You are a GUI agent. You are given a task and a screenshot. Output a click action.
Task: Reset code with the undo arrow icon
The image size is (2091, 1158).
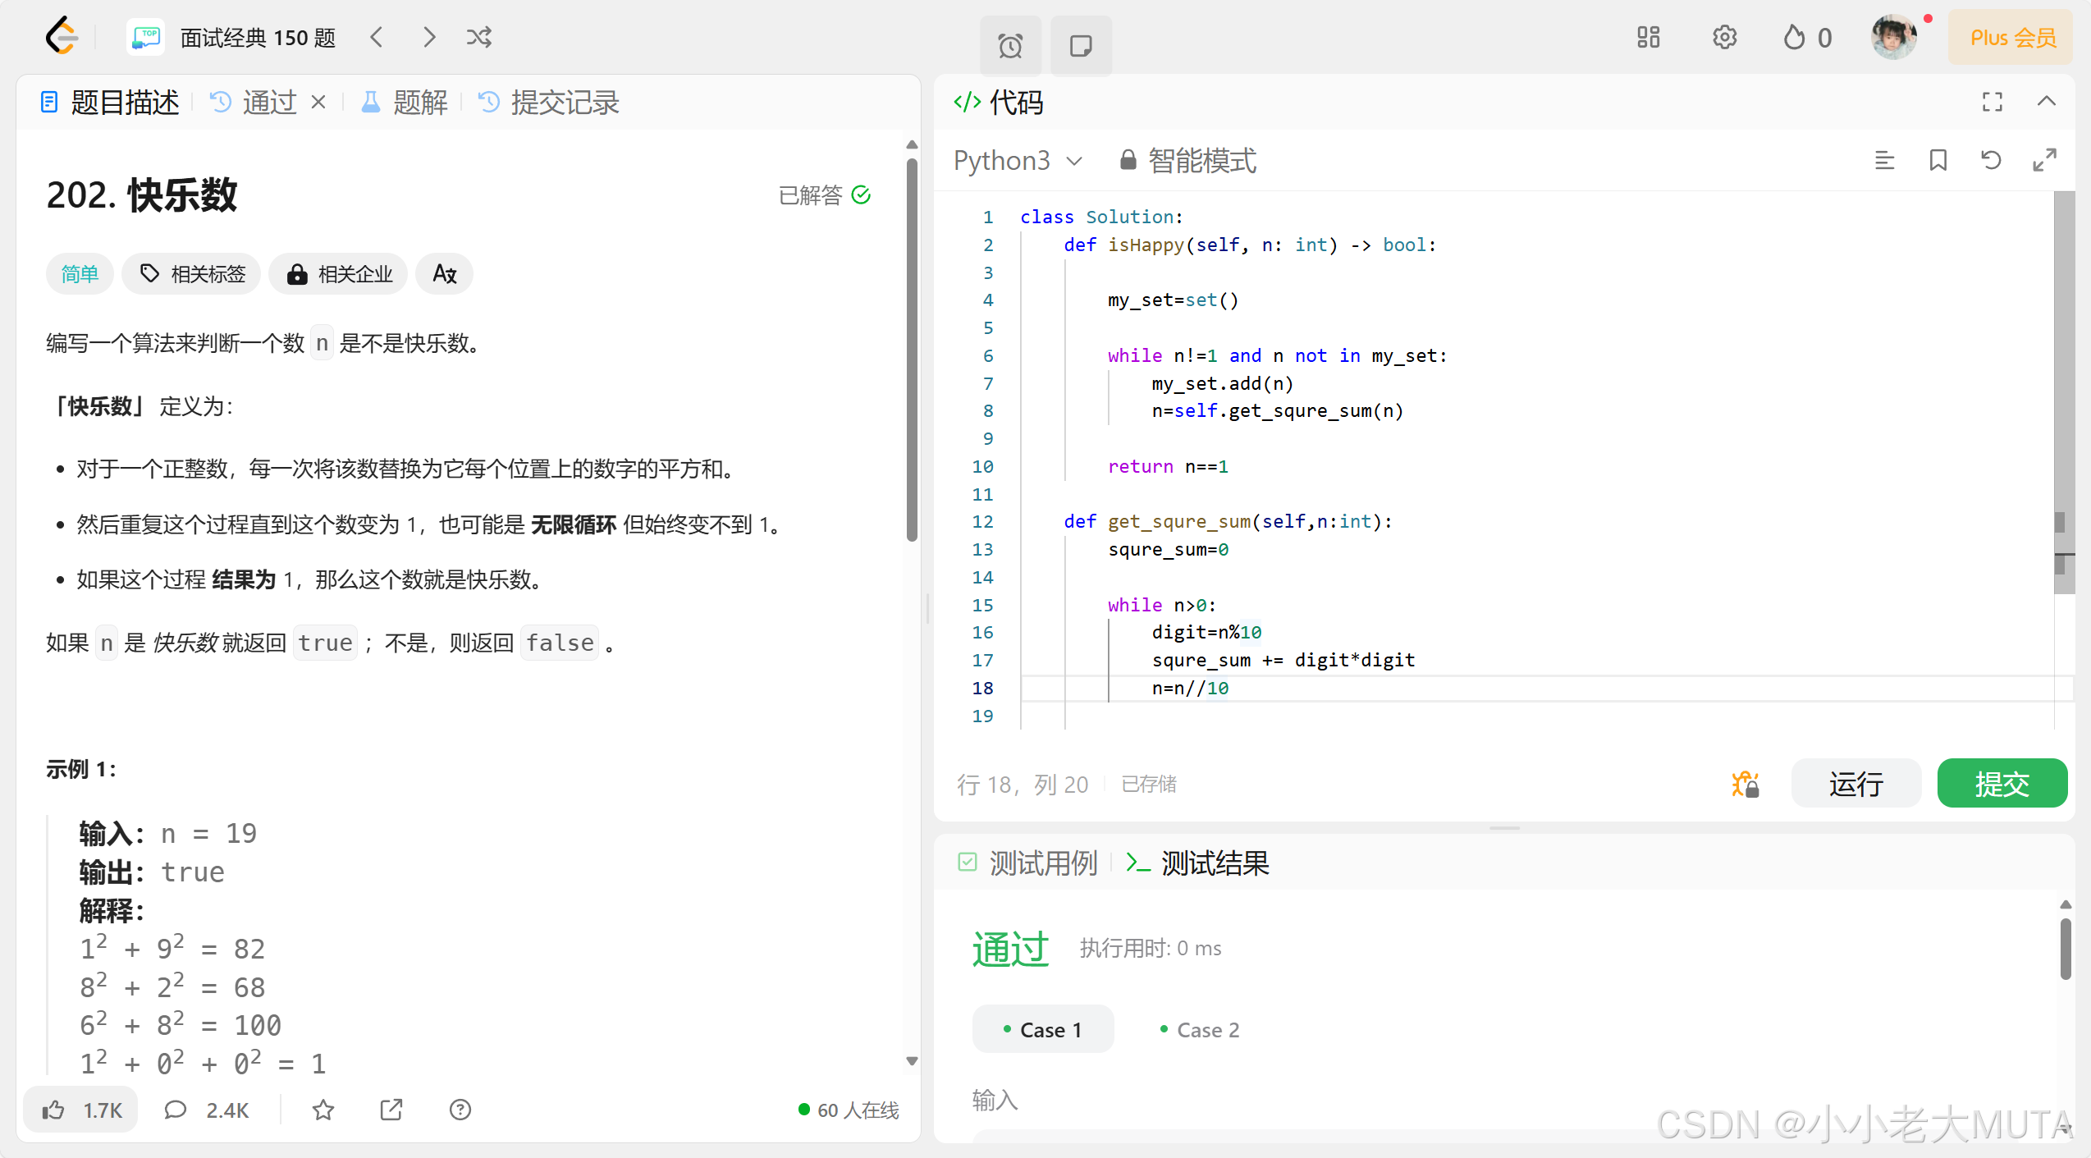click(1991, 160)
